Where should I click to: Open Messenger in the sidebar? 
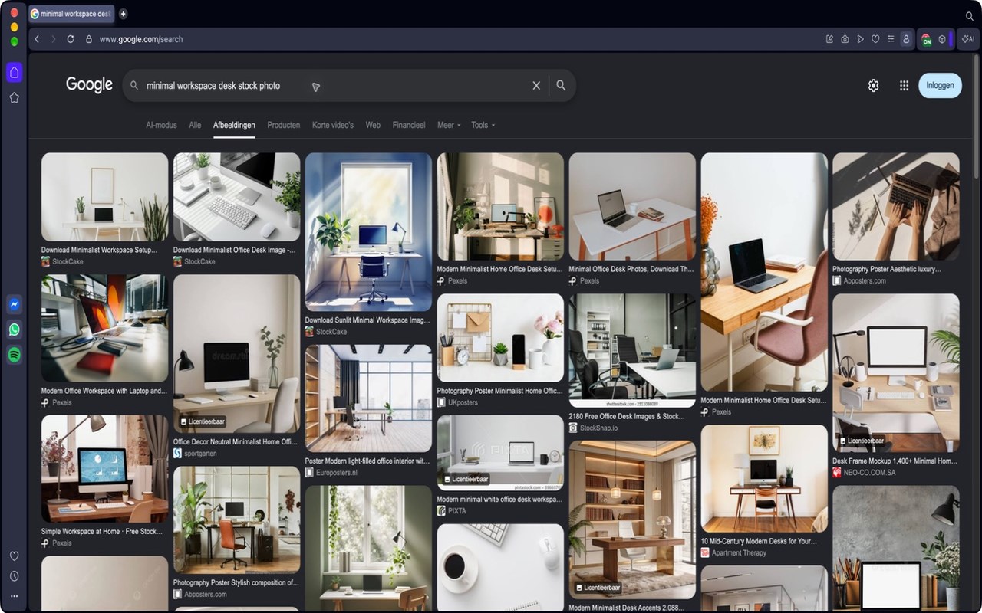tap(14, 304)
